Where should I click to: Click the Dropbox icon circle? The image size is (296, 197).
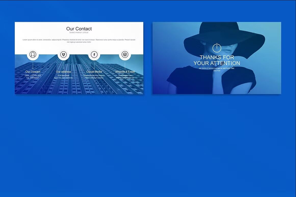coord(63,54)
